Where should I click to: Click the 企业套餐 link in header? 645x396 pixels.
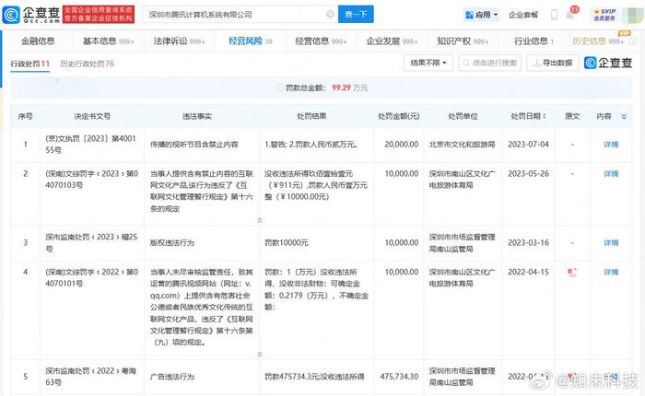(x=524, y=15)
